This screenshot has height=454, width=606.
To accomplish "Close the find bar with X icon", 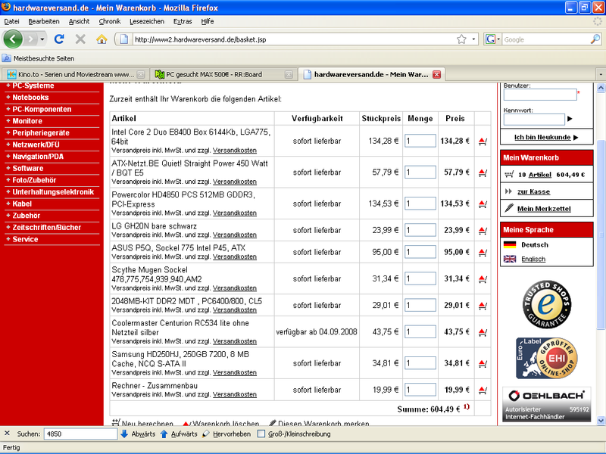I will click(7, 434).
